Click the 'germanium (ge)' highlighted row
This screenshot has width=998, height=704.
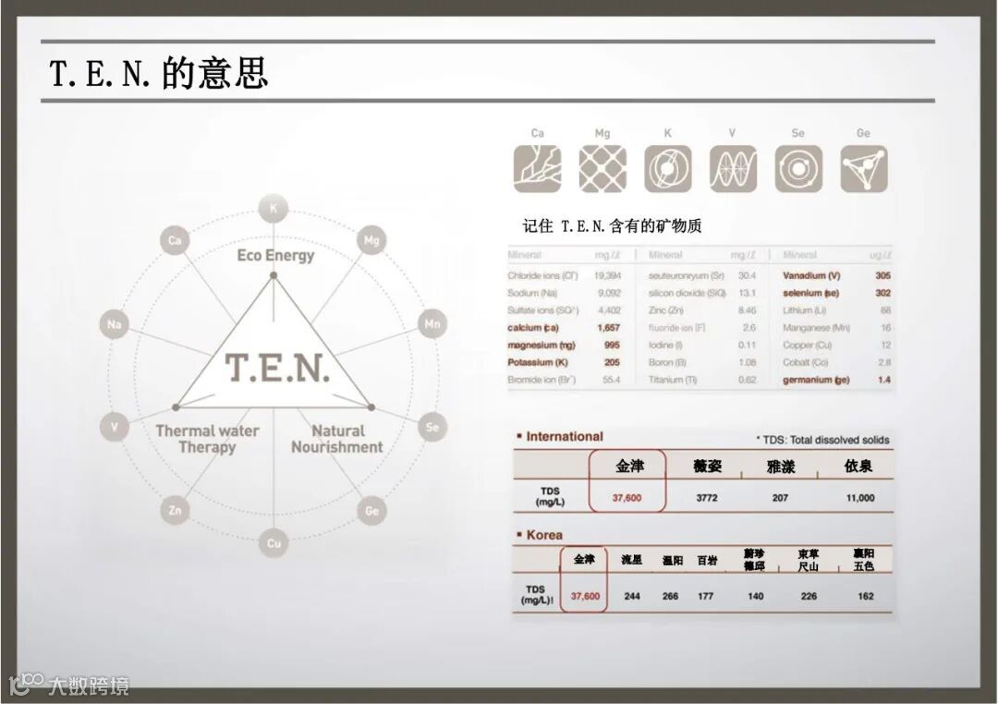pos(837,380)
